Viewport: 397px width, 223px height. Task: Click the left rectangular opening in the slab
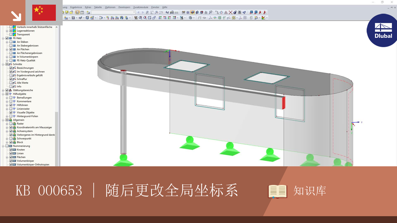[x=186, y=66]
